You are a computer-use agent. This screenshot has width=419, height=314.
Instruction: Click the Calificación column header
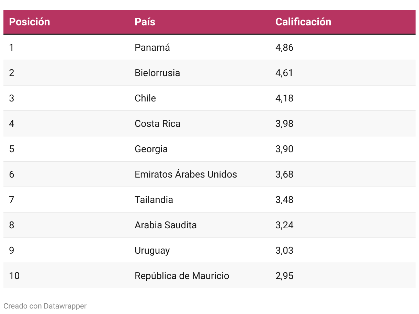[303, 22]
